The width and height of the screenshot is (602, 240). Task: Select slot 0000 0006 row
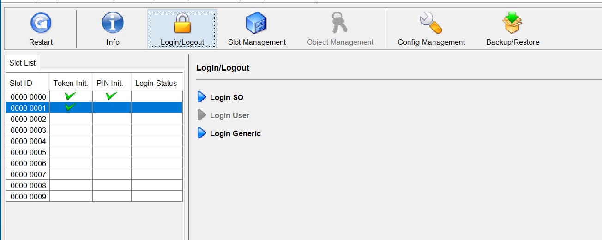coord(94,163)
